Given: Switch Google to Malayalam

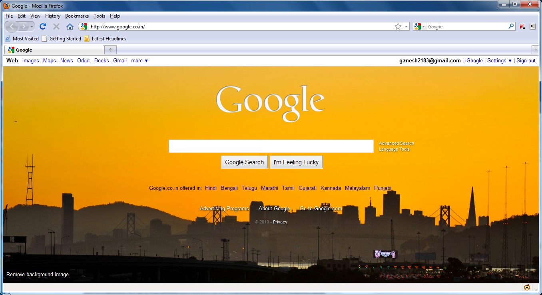Looking at the screenshot, I should pos(357,188).
